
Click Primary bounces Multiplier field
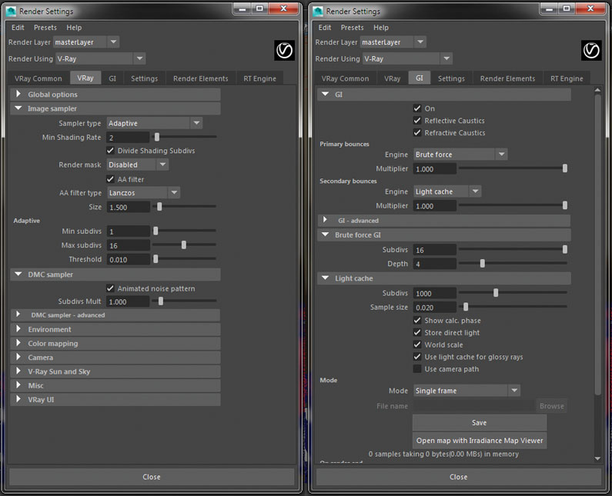point(435,169)
